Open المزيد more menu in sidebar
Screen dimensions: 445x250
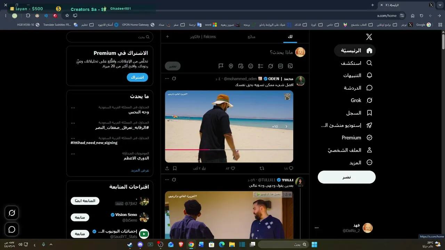(361, 162)
